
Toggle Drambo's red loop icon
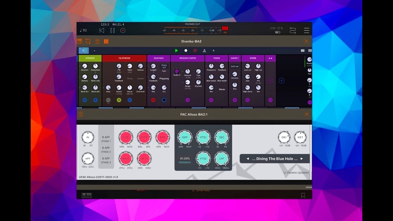pyautogui.click(x=195, y=50)
